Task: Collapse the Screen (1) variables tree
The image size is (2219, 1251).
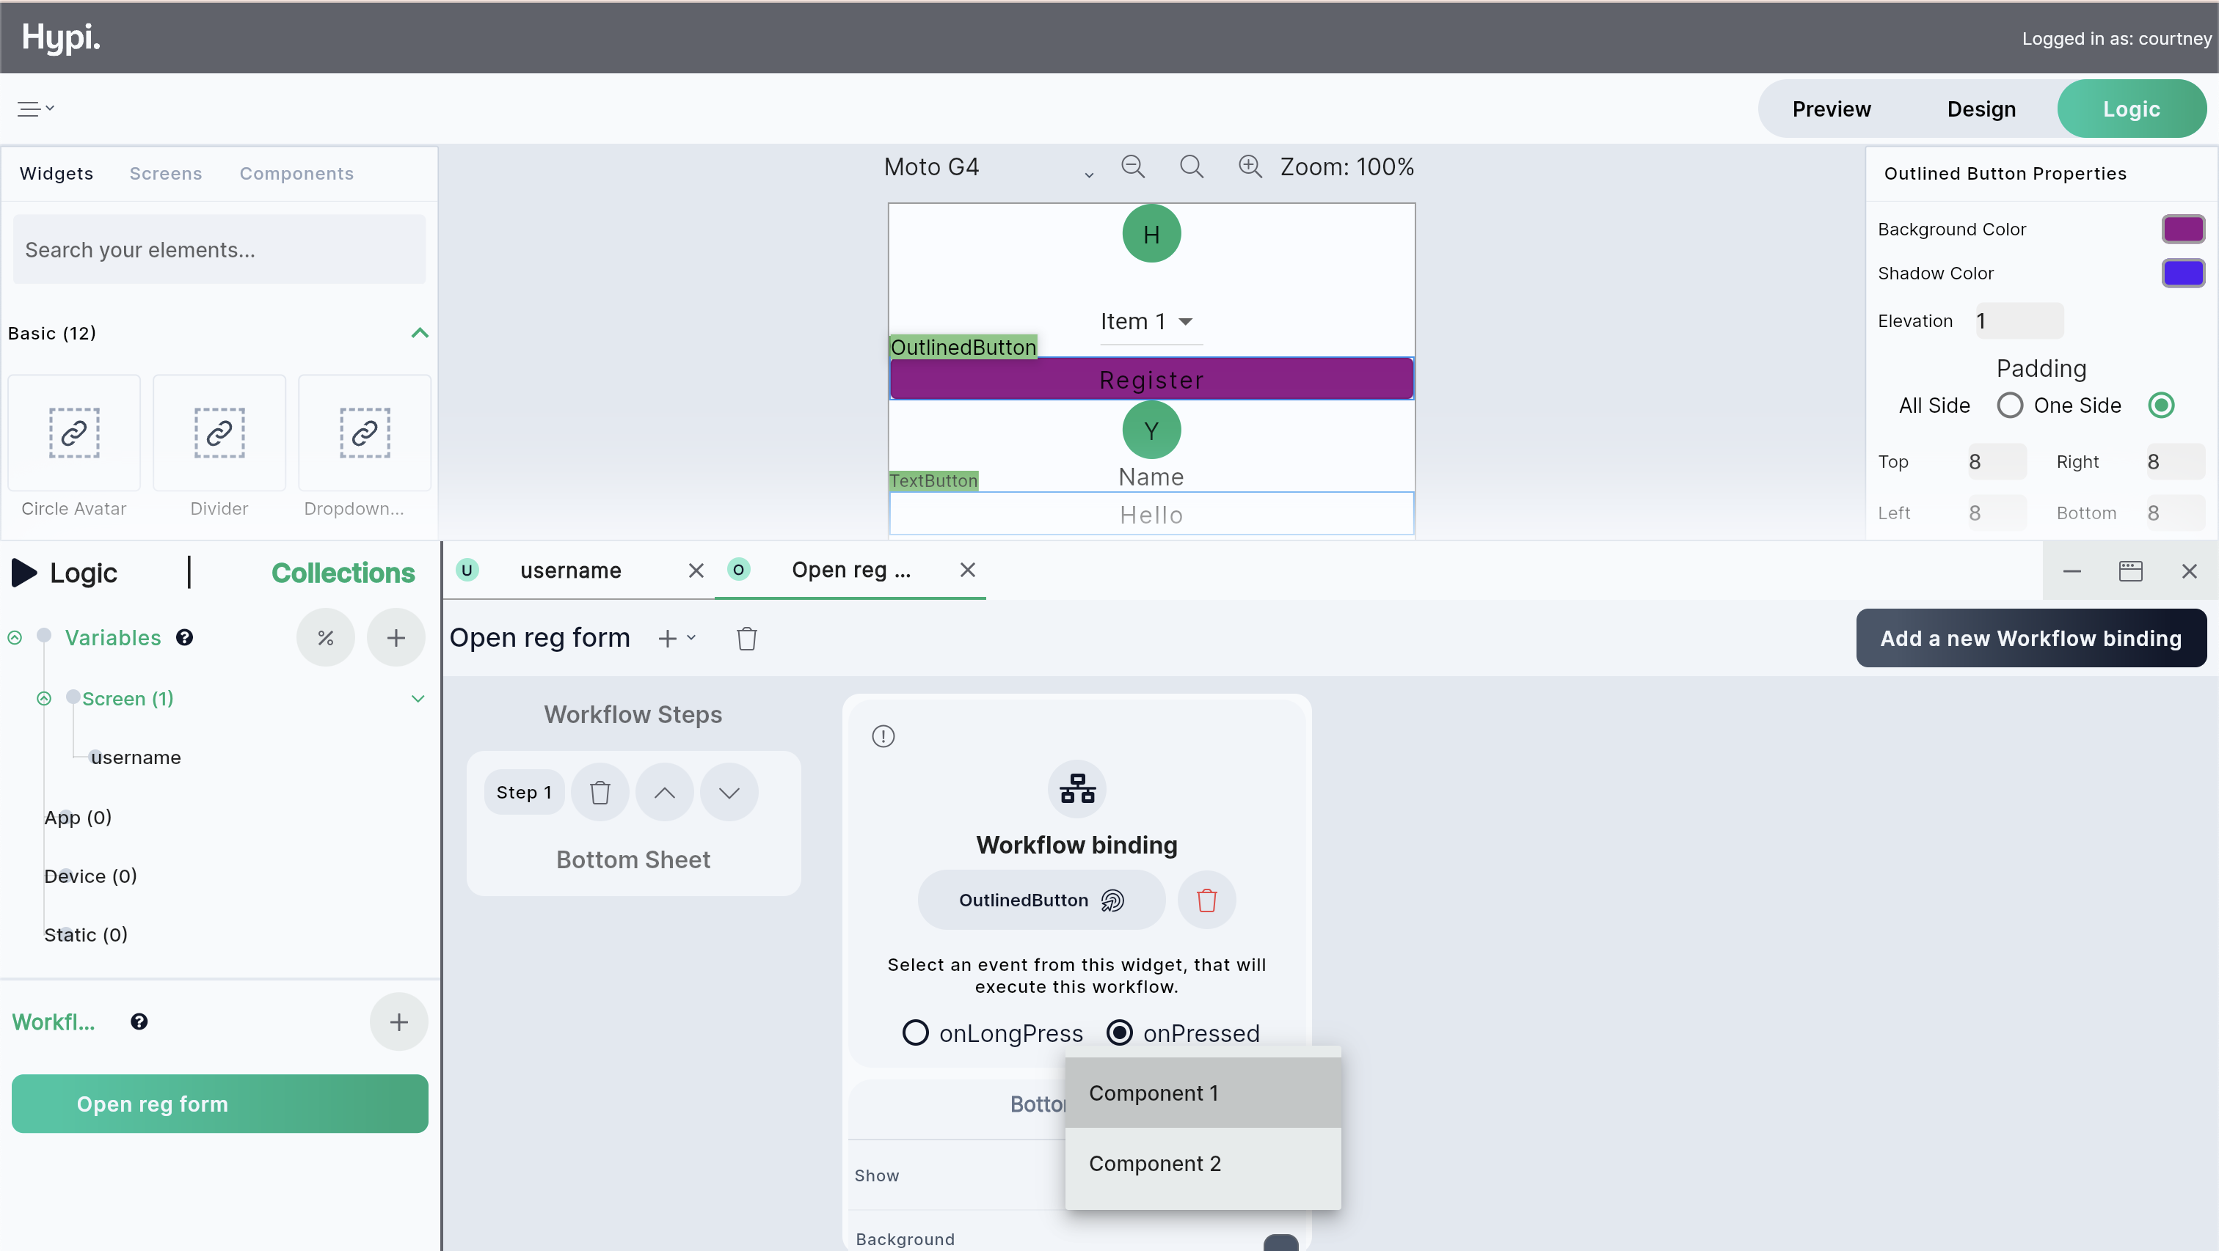Action: point(418,698)
